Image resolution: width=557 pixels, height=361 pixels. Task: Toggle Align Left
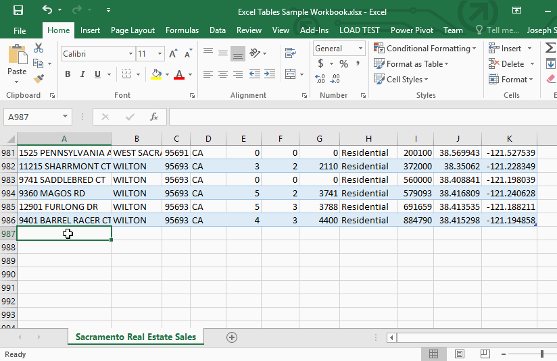click(208, 74)
